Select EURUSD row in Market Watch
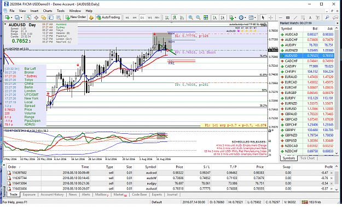342x207 pixels. (x=307, y=109)
